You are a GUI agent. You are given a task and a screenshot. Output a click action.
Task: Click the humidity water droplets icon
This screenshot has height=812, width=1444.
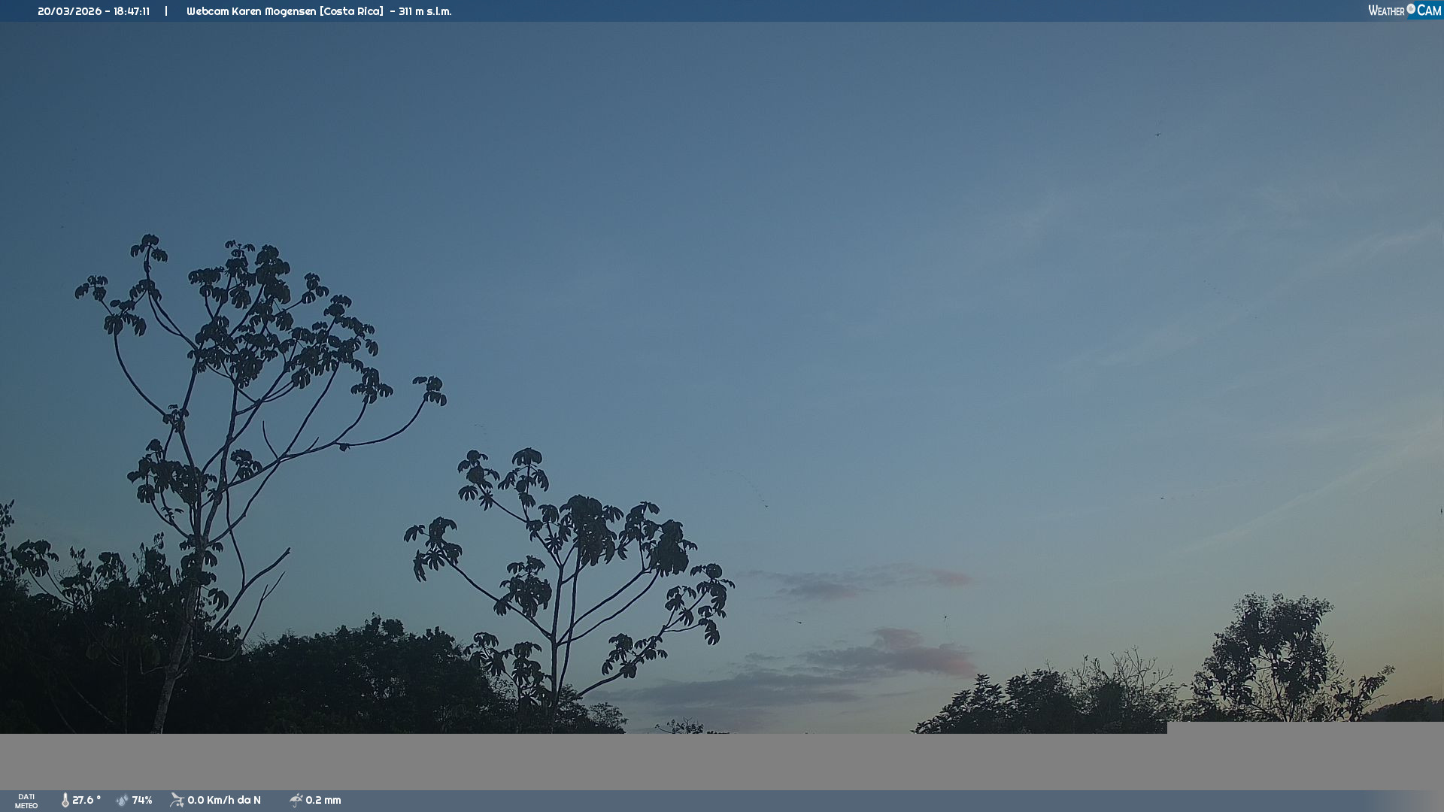coord(122,800)
